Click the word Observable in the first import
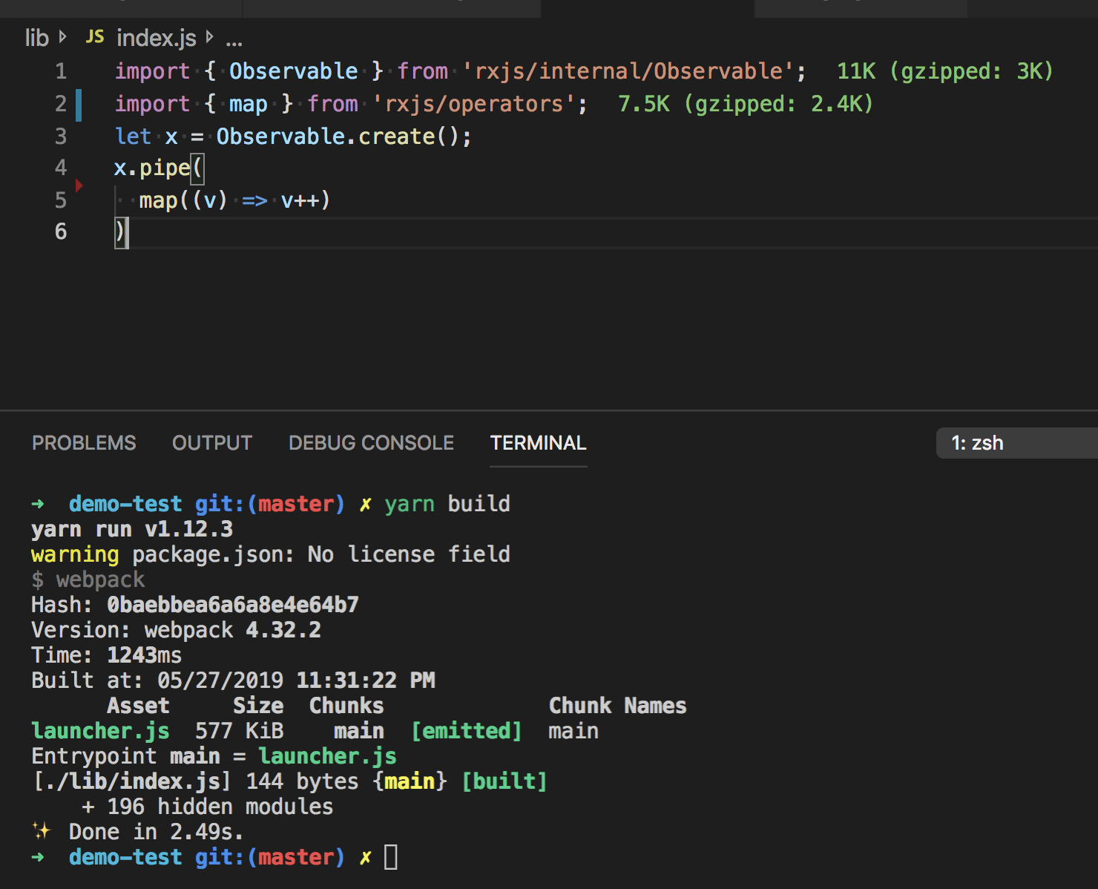This screenshot has height=889, width=1098. [293, 71]
